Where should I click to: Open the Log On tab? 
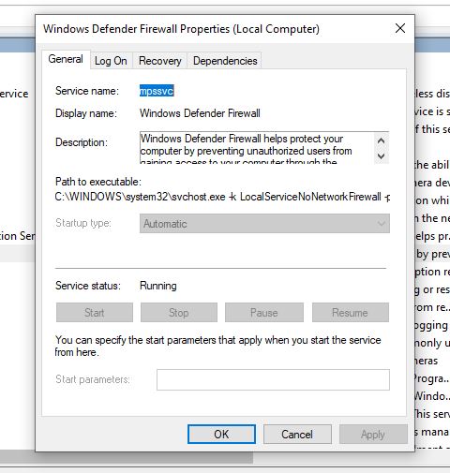click(x=111, y=61)
